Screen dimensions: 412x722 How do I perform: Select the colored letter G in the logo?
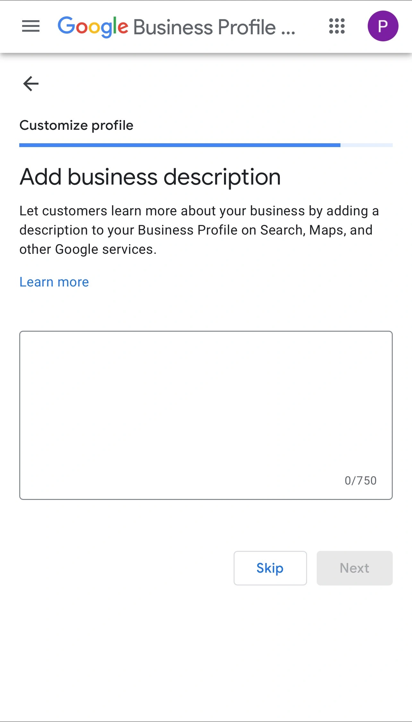(66, 26)
